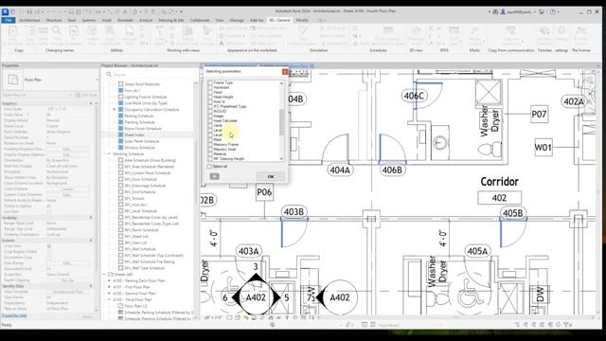This screenshot has height=341, width=606.
Task: Open the Help question mark icon
Action: (x=553, y=12)
